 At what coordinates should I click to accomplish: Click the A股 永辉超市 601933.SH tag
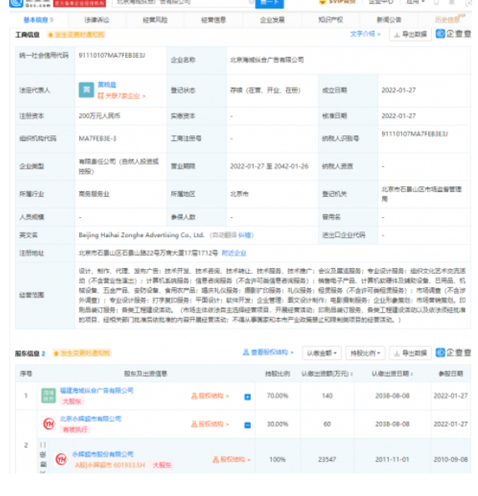click(110, 465)
